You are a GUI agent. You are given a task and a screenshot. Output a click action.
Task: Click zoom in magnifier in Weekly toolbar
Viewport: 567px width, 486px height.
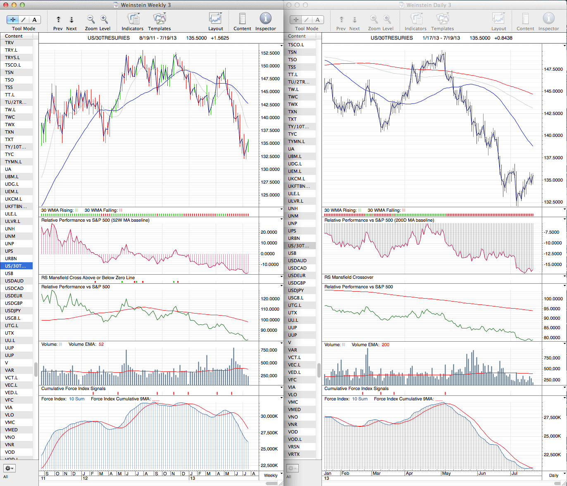pyautogui.click(x=104, y=19)
